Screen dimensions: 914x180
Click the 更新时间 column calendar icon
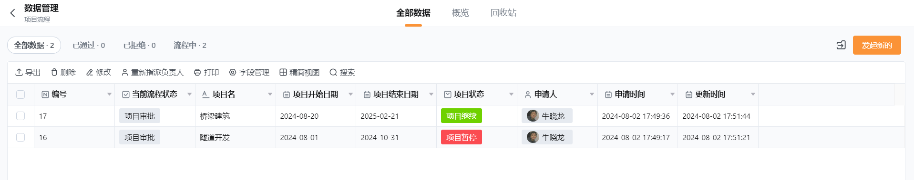[x=689, y=95]
